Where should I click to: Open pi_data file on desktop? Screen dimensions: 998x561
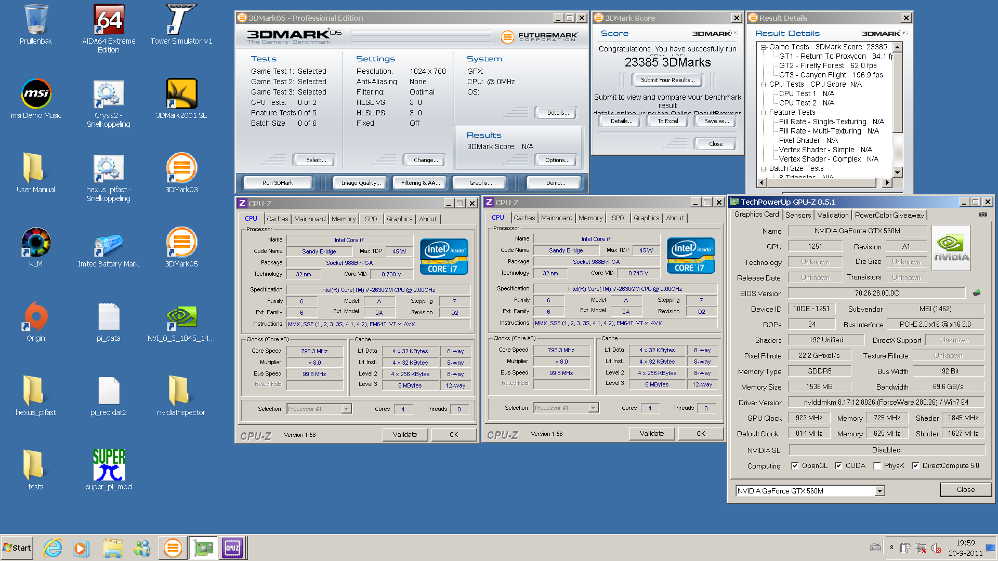coord(109,322)
